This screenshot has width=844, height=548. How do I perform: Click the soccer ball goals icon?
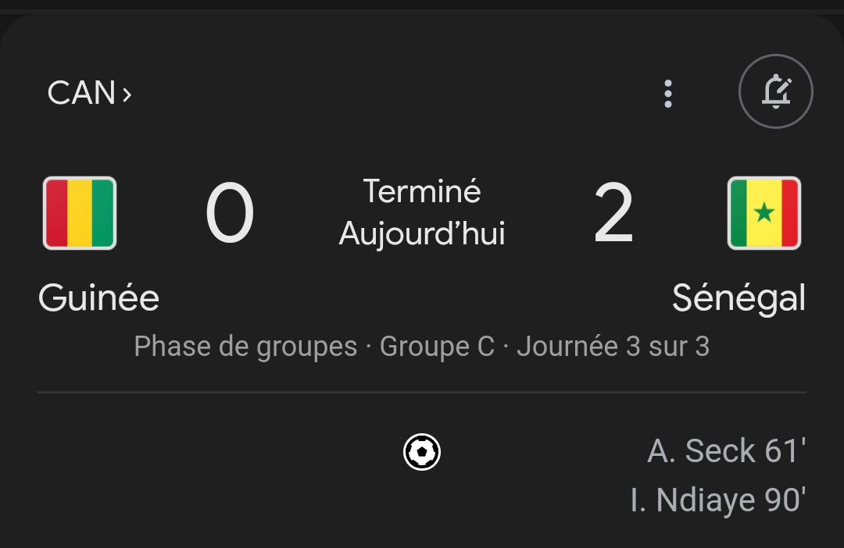pos(422,452)
